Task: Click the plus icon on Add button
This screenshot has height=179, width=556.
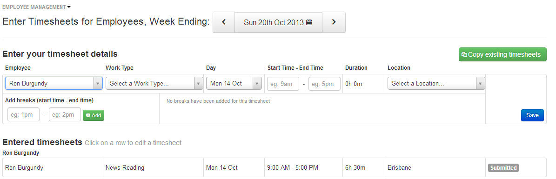Action: coord(88,116)
